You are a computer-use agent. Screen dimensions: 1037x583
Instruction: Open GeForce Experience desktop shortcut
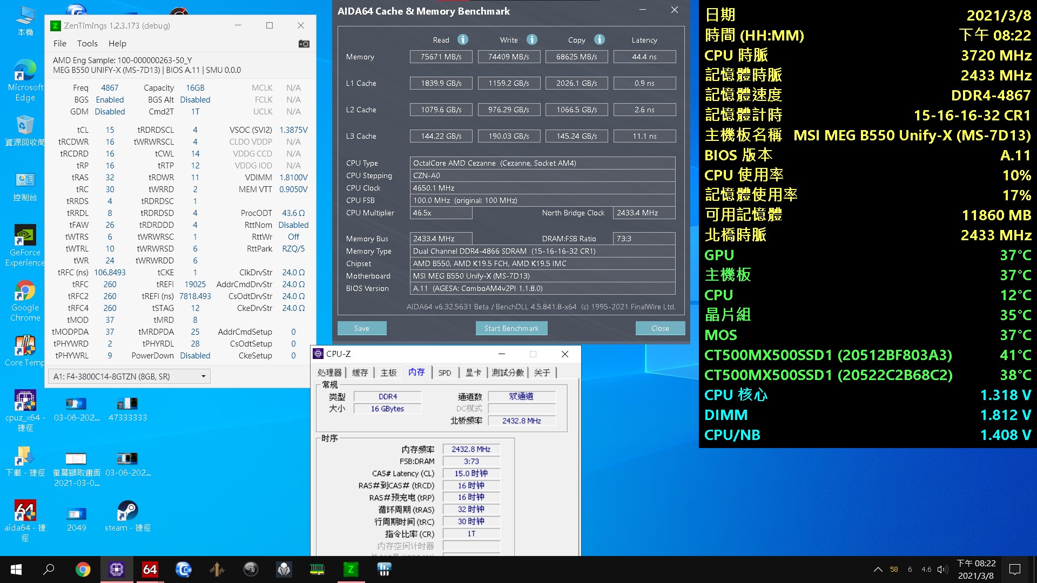click(25, 246)
